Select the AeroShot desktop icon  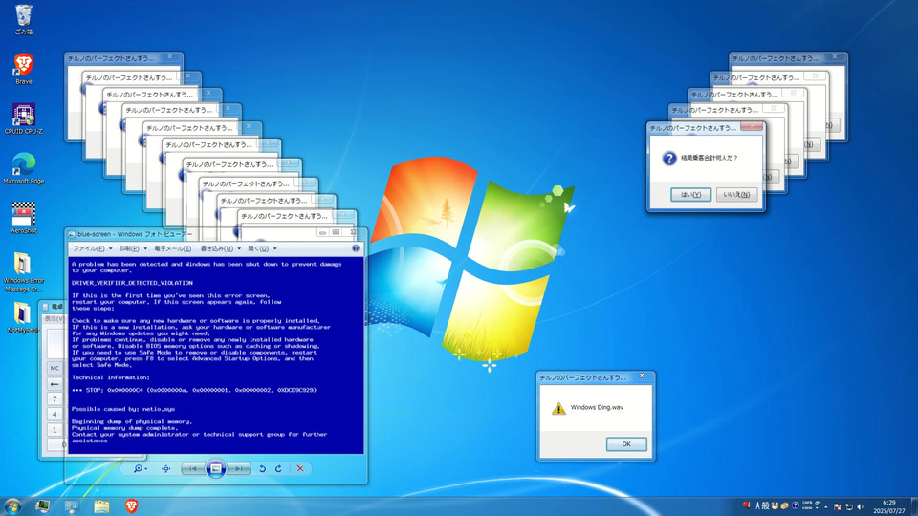23,218
